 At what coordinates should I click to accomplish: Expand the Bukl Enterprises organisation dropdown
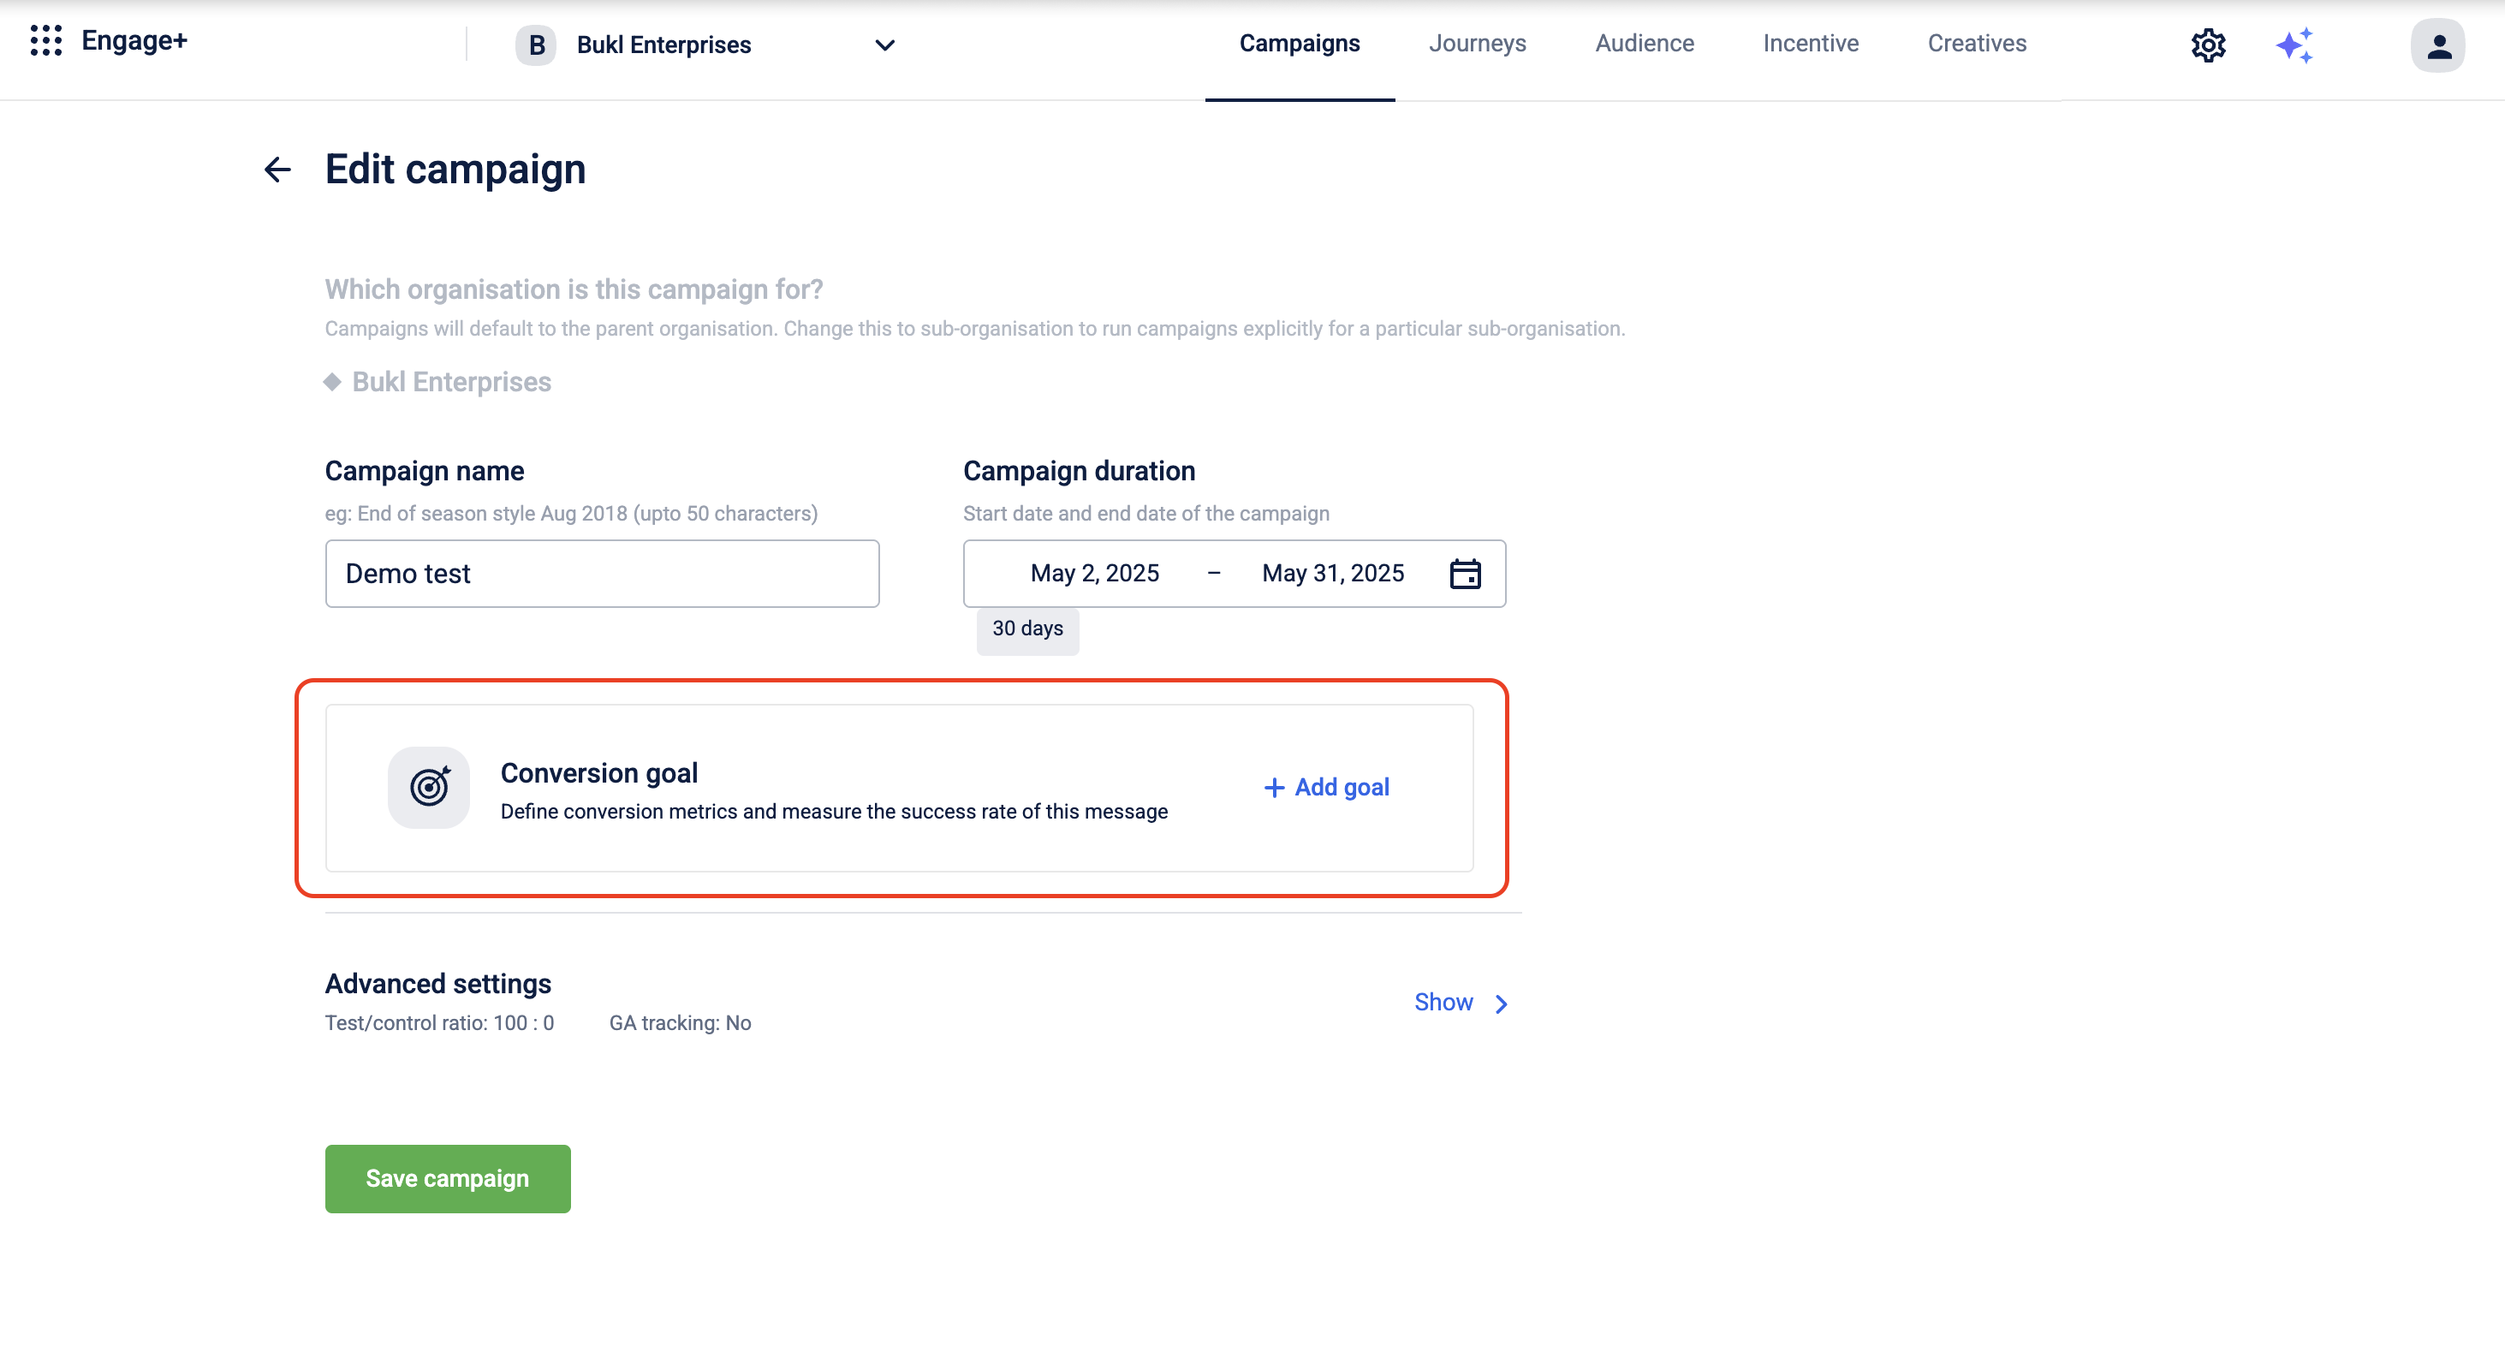pos(884,45)
